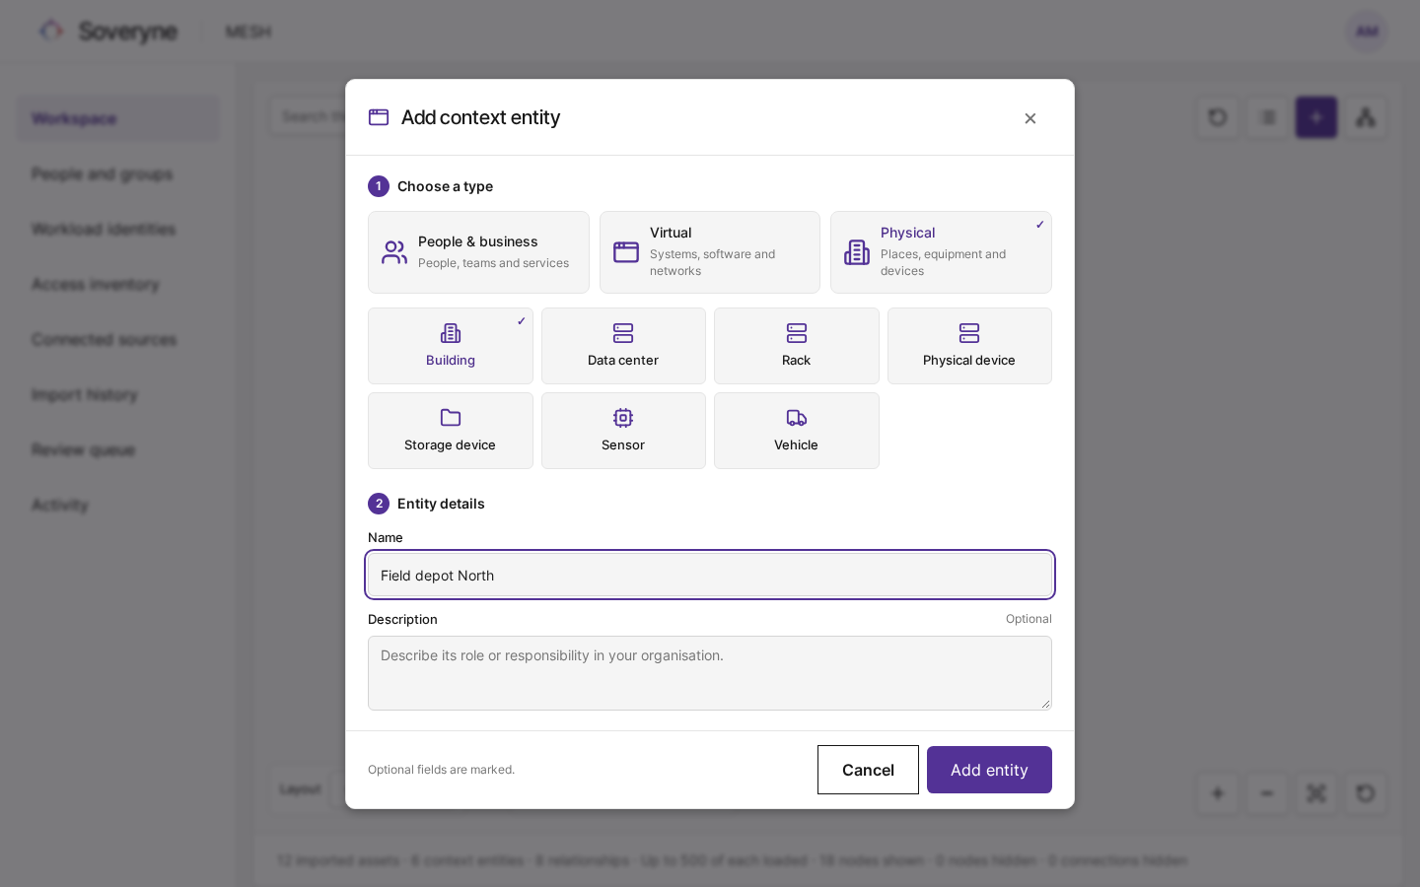The width and height of the screenshot is (1420, 887).
Task: Choose the Rack subtype
Action: [x=797, y=346]
